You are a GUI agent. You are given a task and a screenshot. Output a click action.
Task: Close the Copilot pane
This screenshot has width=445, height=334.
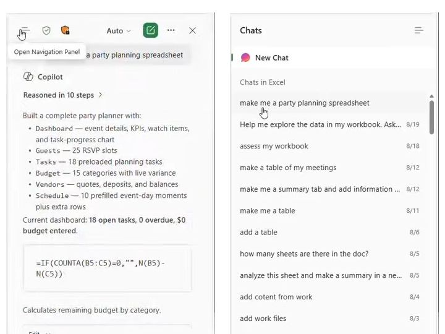click(192, 30)
